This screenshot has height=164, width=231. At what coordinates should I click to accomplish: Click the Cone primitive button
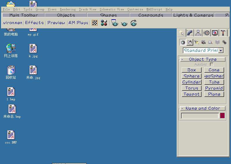tap(214, 70)
